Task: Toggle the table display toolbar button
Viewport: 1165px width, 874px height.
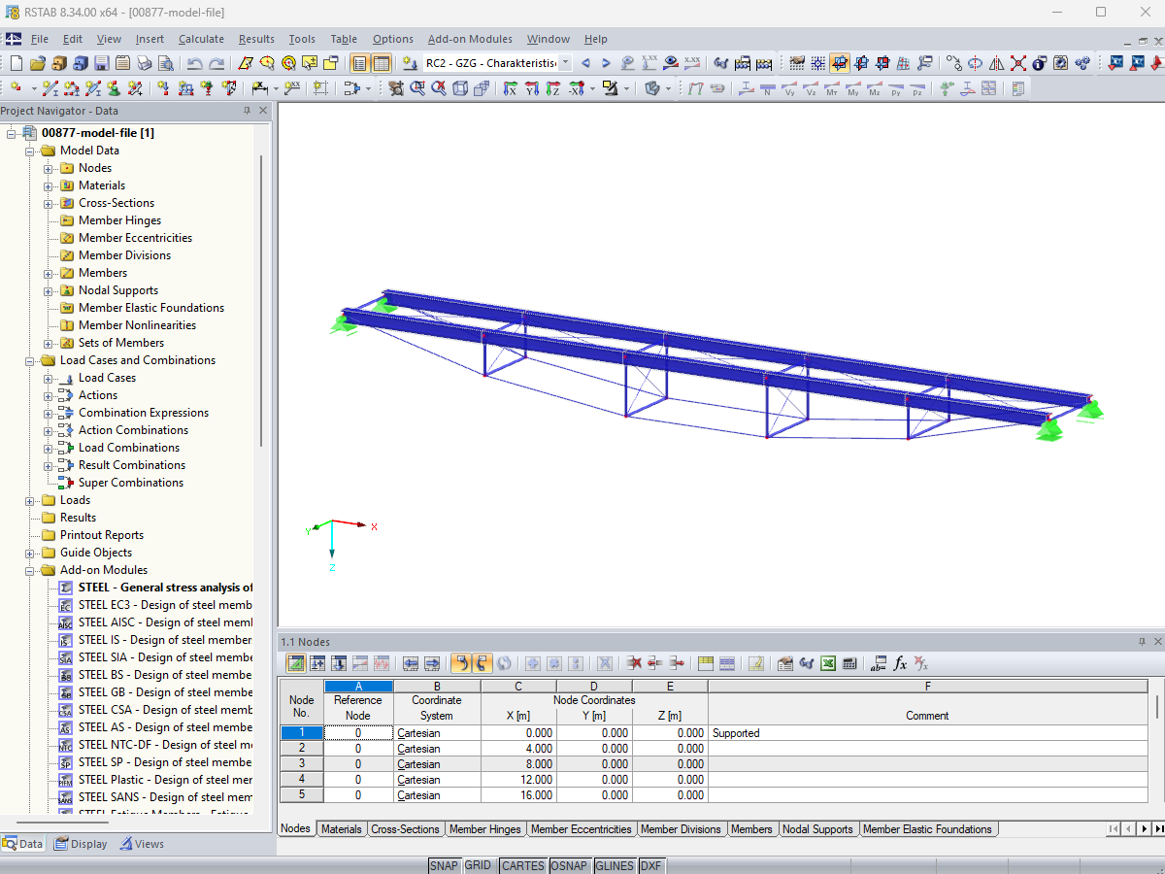Action: (x=382, y=63)
